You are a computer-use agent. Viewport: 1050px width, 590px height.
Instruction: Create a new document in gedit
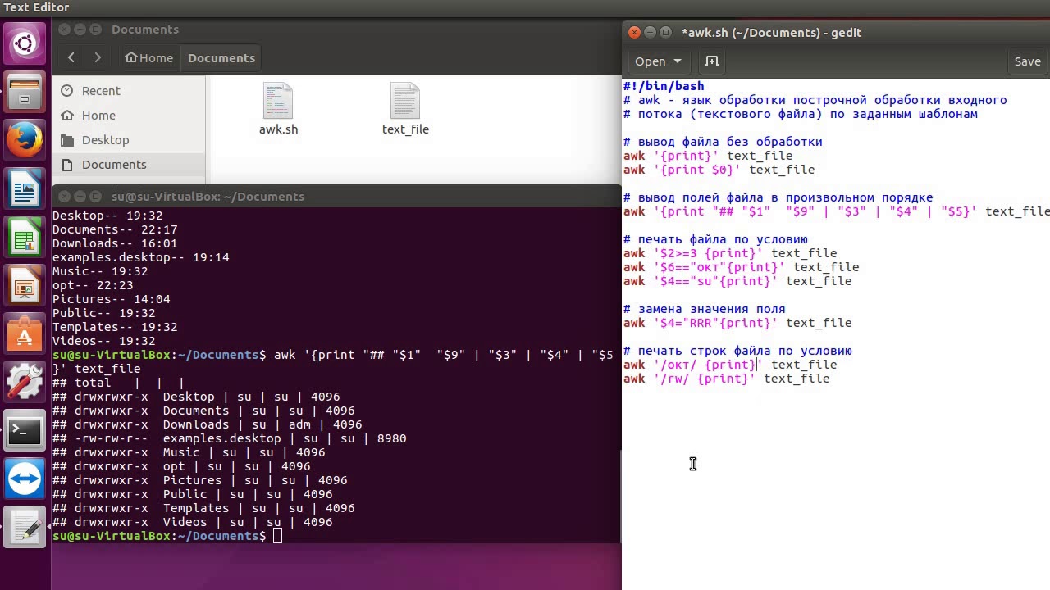point(712,61)
